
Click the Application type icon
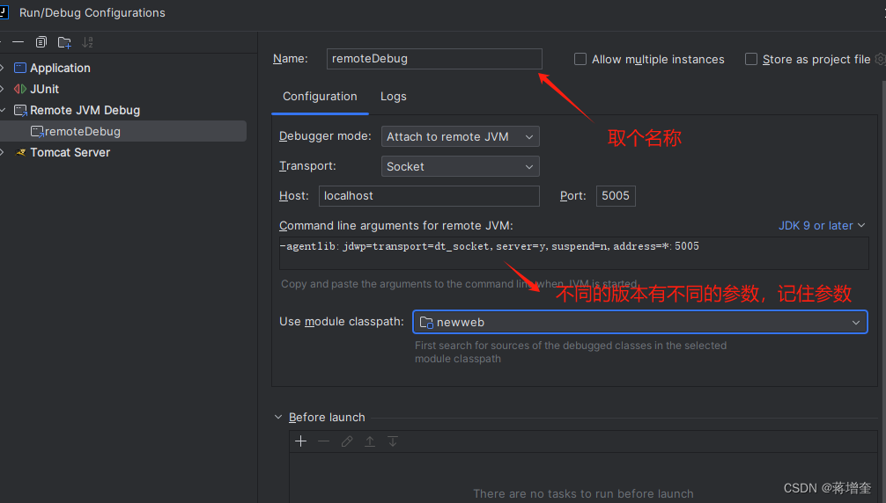click(x=20, y=69)
